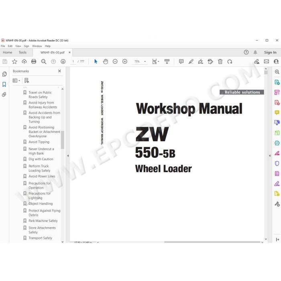281x281 pixels.
Task: Click the page number input field
Action: [x=73, y=61]
